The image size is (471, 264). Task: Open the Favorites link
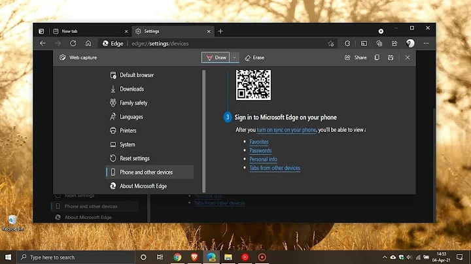pyautogui.click(x=259, y=142)
